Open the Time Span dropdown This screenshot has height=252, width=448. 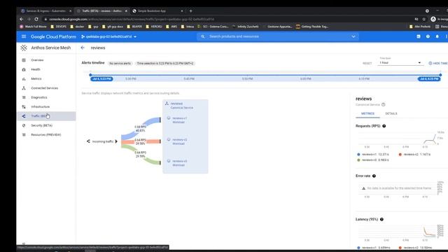[400, 62]
